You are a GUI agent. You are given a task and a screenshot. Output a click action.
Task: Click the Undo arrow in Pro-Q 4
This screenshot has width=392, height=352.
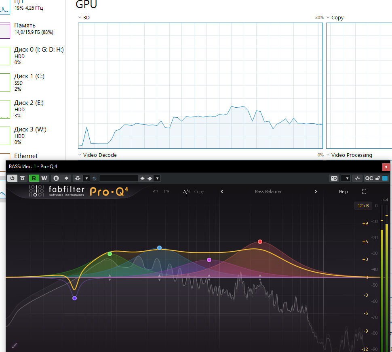coord(155,192)
